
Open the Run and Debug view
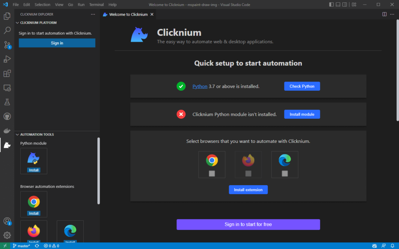pos(7,59)
